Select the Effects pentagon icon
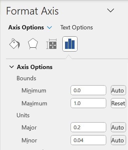 pos(33,44)
